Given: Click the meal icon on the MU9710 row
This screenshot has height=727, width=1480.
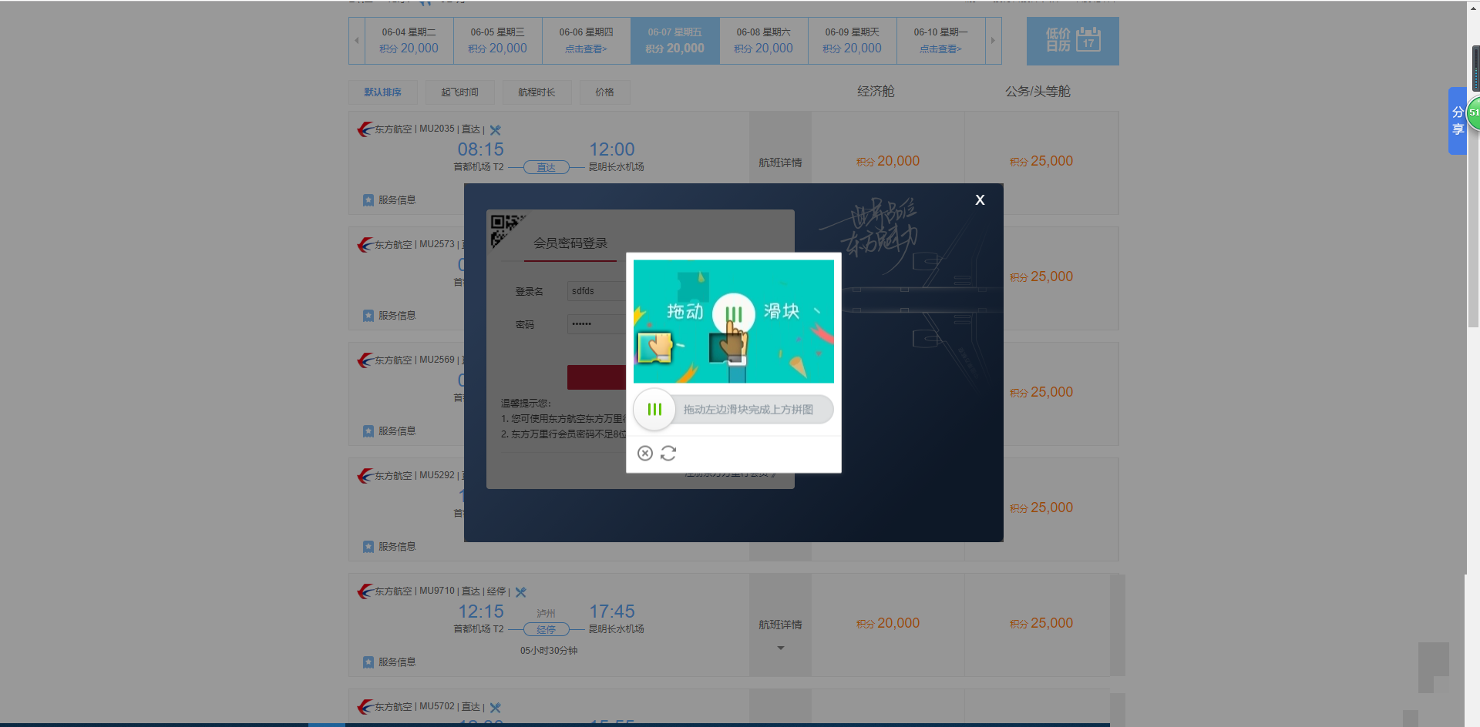Looking at the screenshot, I should [521, 592].
